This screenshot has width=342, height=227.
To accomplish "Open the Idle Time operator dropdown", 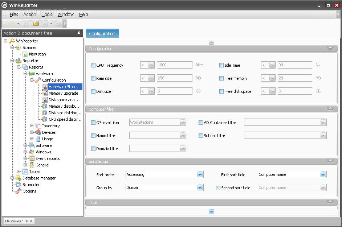I will (x=272, y=65).
